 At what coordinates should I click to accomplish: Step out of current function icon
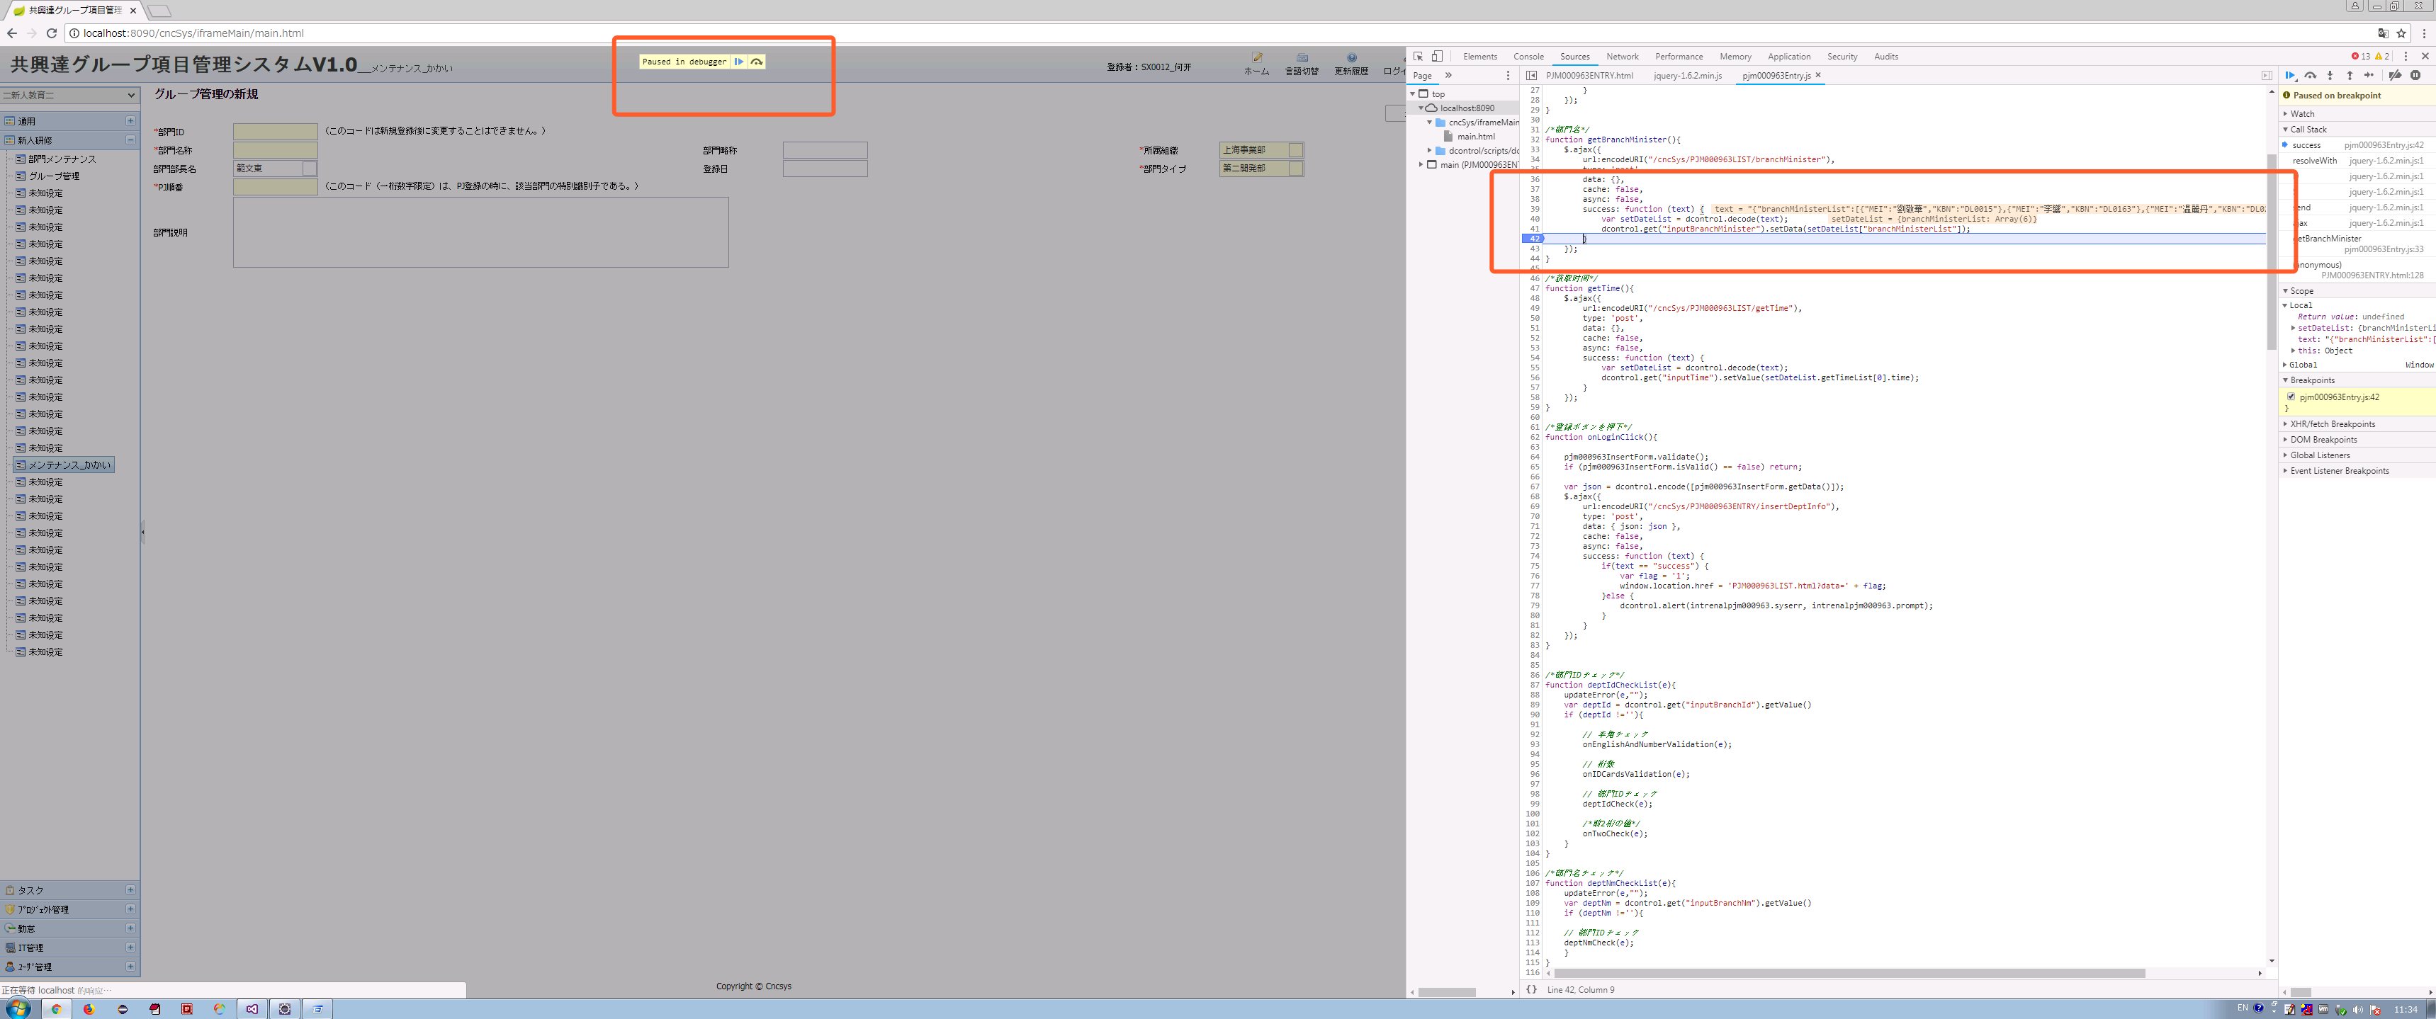2350,76
